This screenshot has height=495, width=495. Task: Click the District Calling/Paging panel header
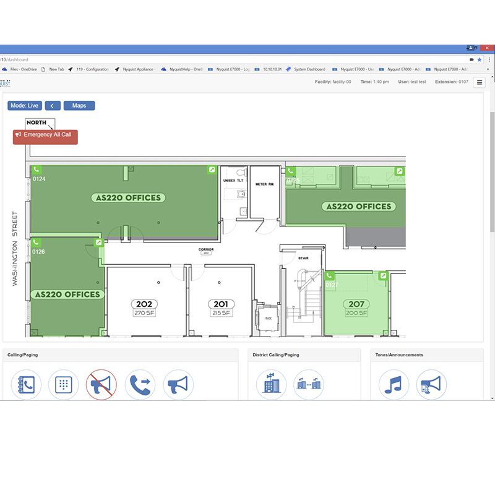point(304,355)
